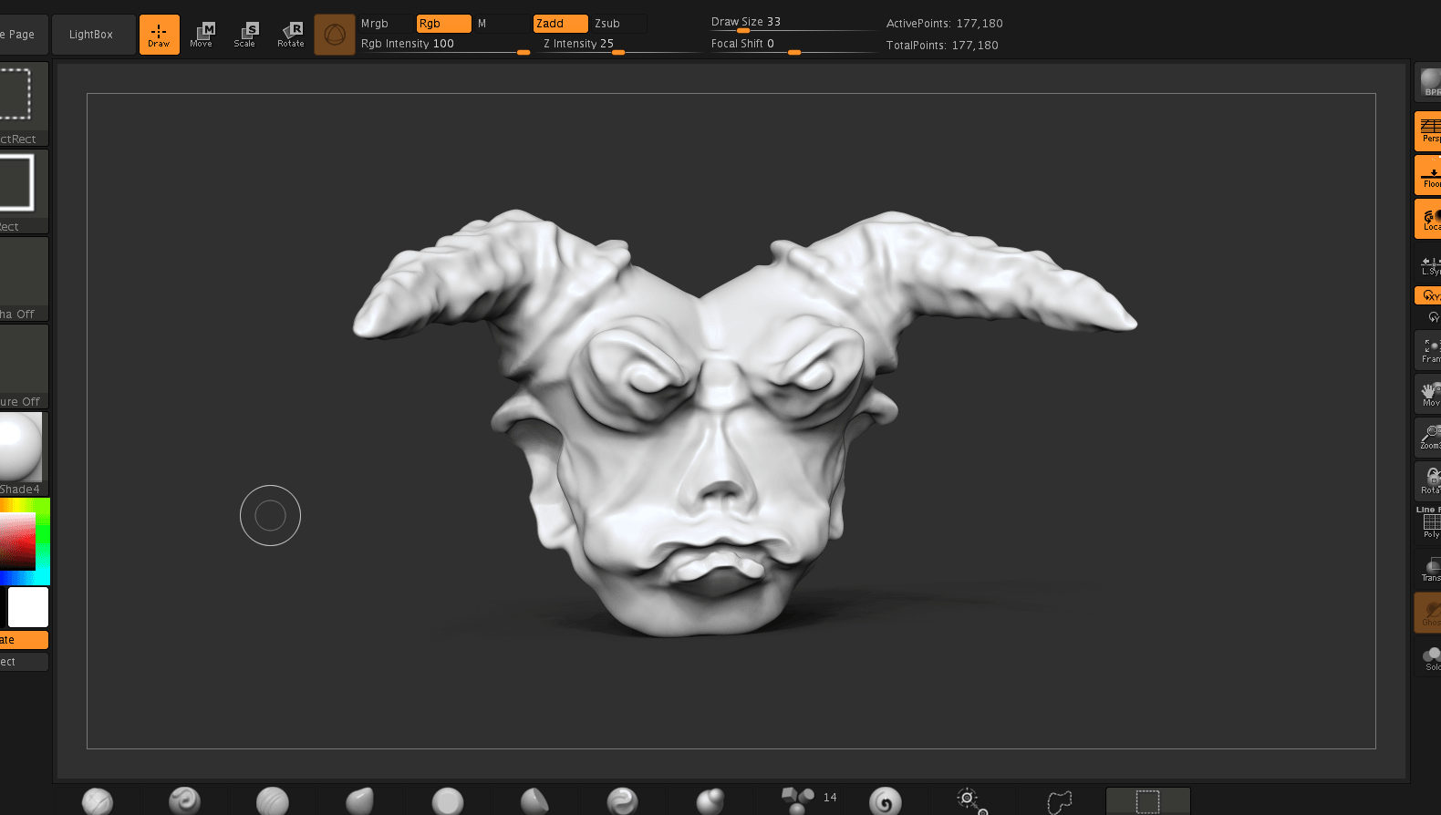This screenshot has height=815, width=1441.
Task: Toggle the M material mode
Action: coord(501,24)
